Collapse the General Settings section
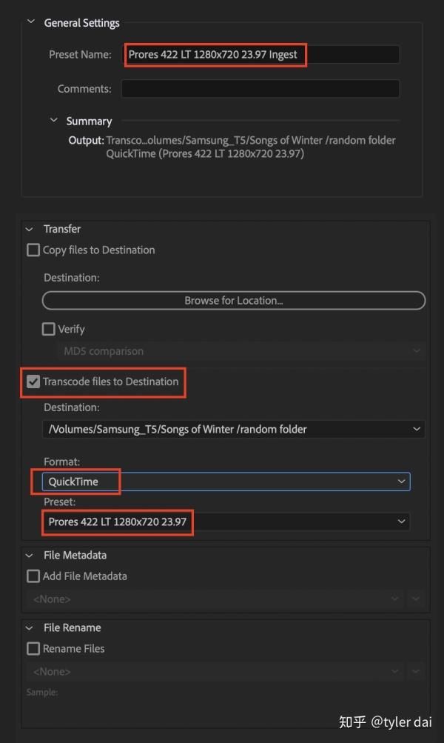Screen dimensions: 444x743 [x=31, y=22]
